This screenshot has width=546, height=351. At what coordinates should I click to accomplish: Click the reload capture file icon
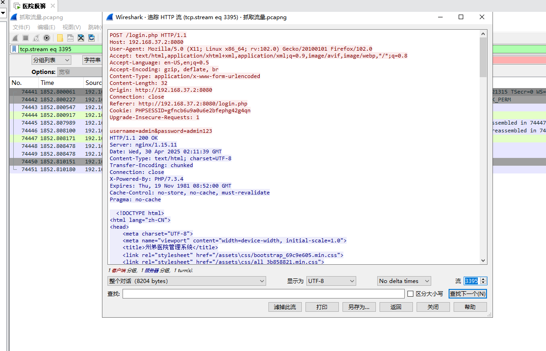tap(91, 38)
